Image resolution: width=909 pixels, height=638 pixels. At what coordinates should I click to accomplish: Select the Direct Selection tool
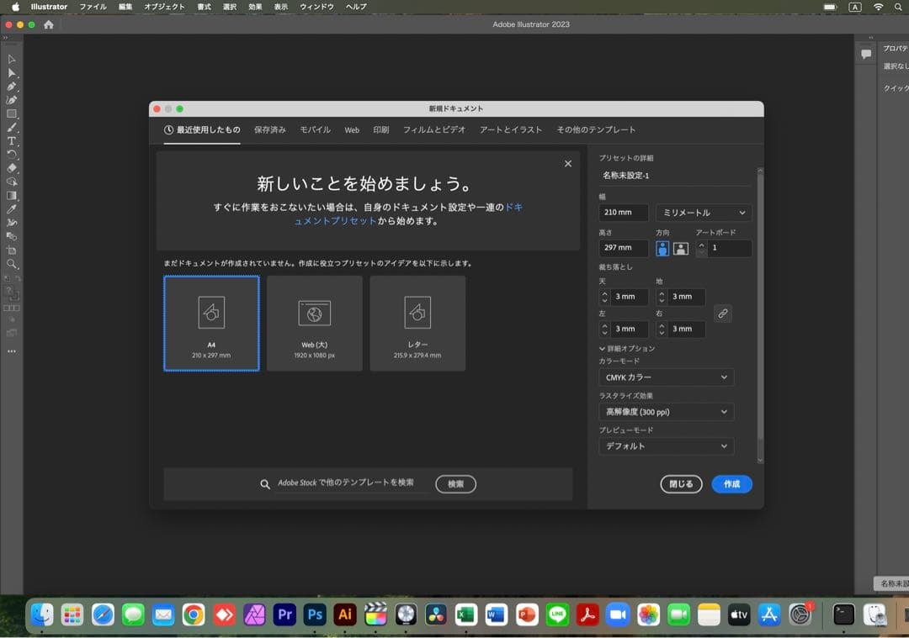pyautogui.click(x=12, y=73)
